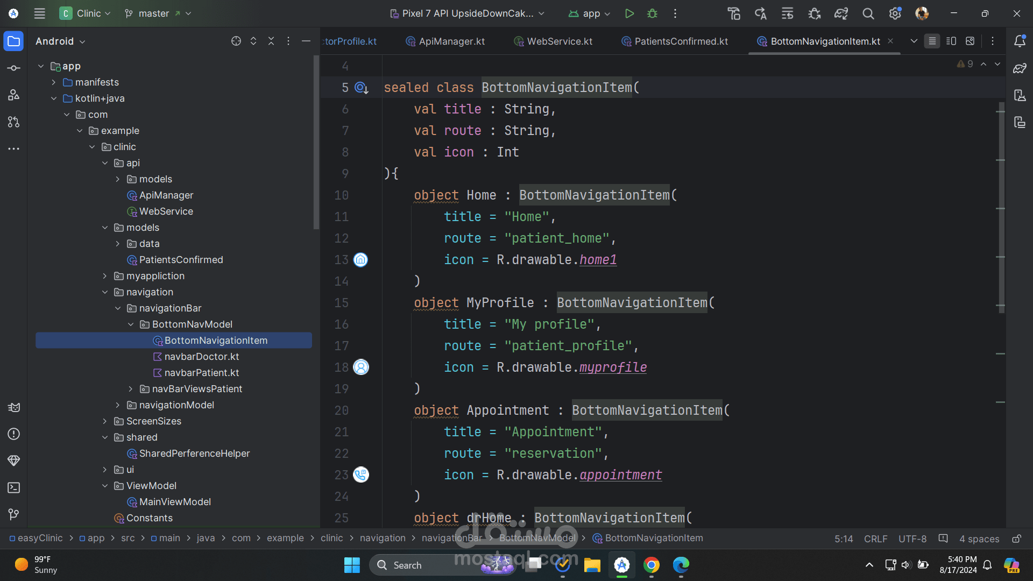
Task: Click select opened file target icon
Action: coord(236,41)
